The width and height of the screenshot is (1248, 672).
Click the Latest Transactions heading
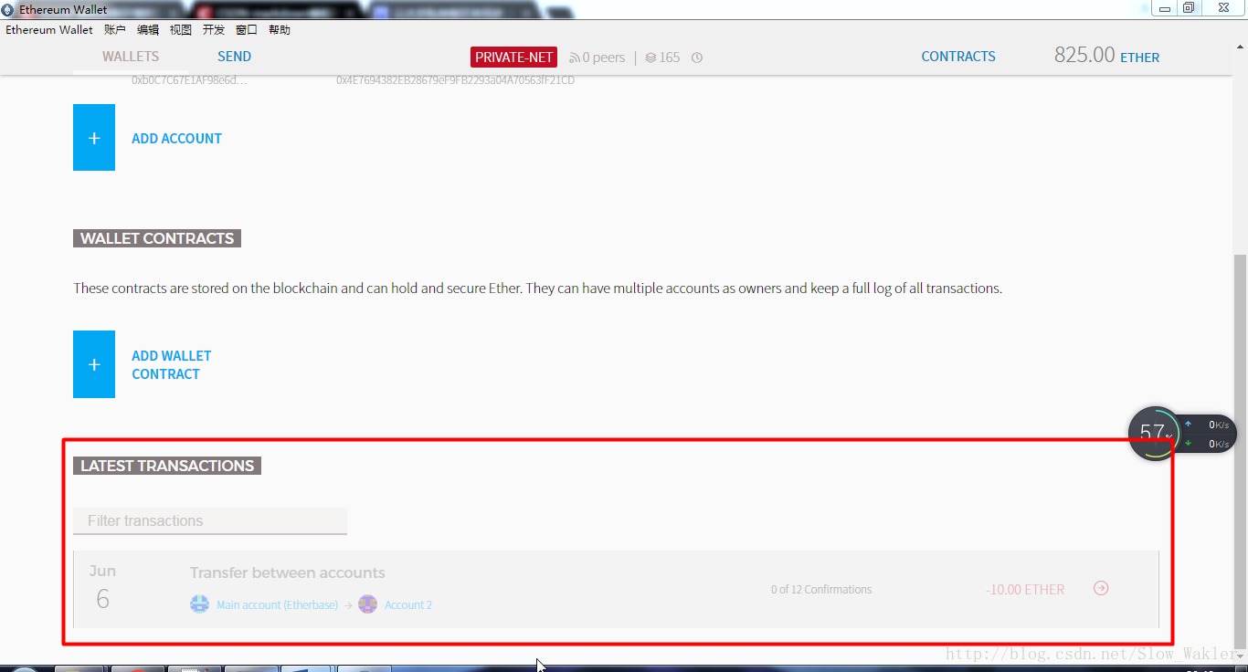pos(167,466)
